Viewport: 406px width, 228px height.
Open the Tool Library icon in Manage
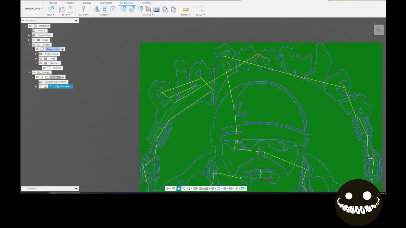click(148, 9)
